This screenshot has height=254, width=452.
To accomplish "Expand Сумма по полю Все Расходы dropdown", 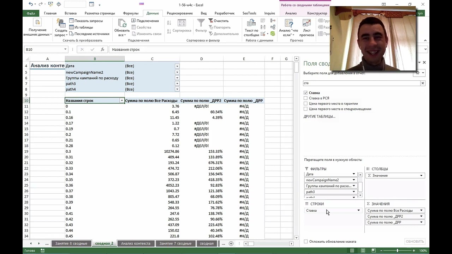I will pos(421,211).
